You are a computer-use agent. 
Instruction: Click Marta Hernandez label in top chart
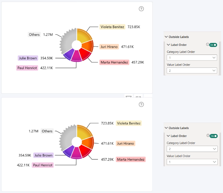(114, 62)
